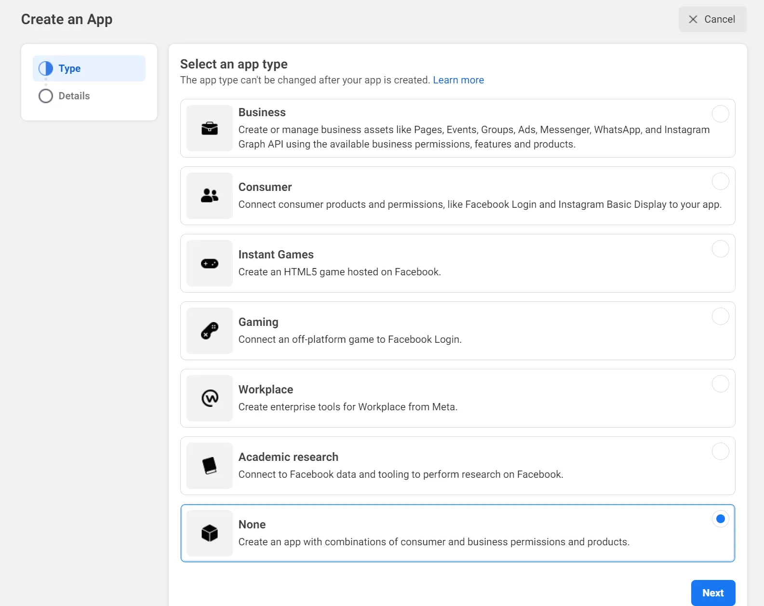Image resolution: width=764 pixels, height=606 pixels.
Task: Click the Gaming title text
Action: (258, 322)
